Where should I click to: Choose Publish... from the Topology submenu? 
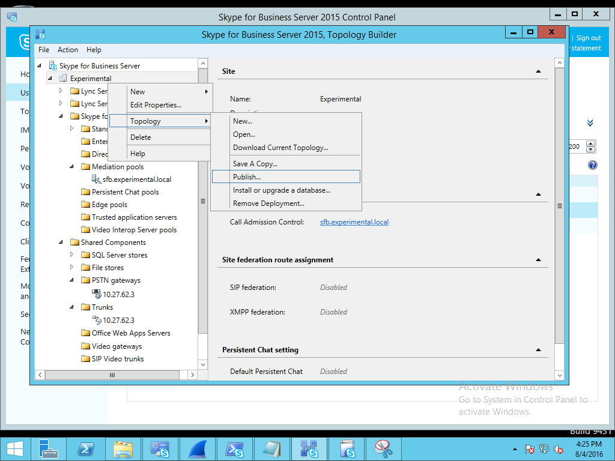click(x=247, y=177)
